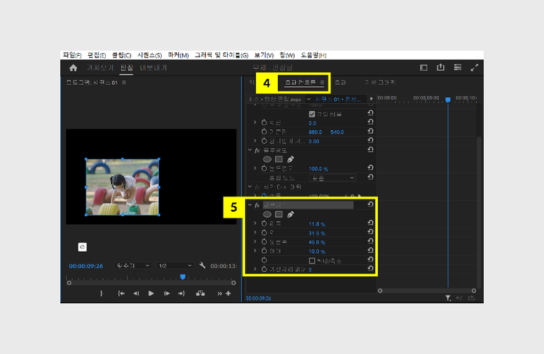The image size is (544, 354).
Task: Switch to the 효과 effects panel tab
Action: [340, 82]
